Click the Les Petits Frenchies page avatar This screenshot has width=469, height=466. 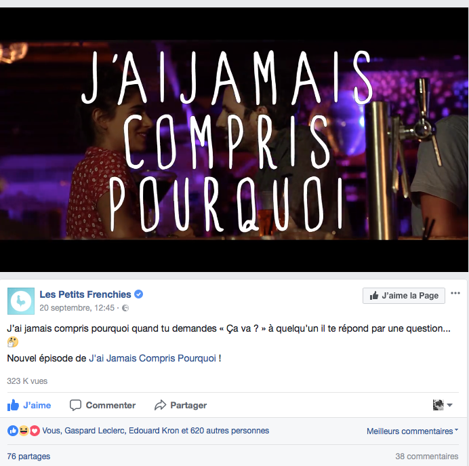(21, 301)
